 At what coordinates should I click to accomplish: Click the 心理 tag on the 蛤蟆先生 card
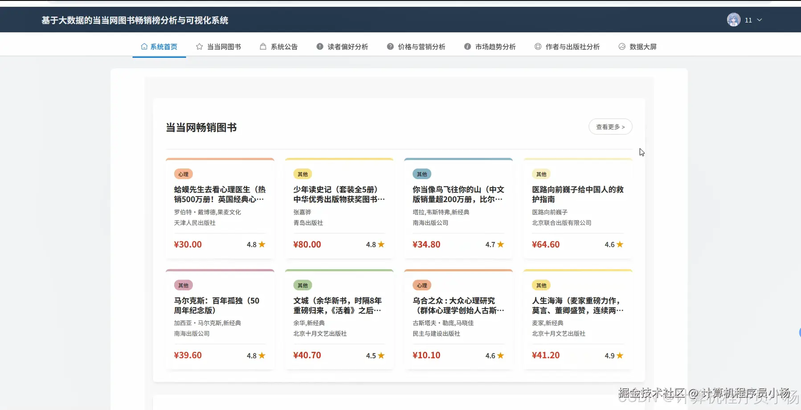tap(183, 174)
